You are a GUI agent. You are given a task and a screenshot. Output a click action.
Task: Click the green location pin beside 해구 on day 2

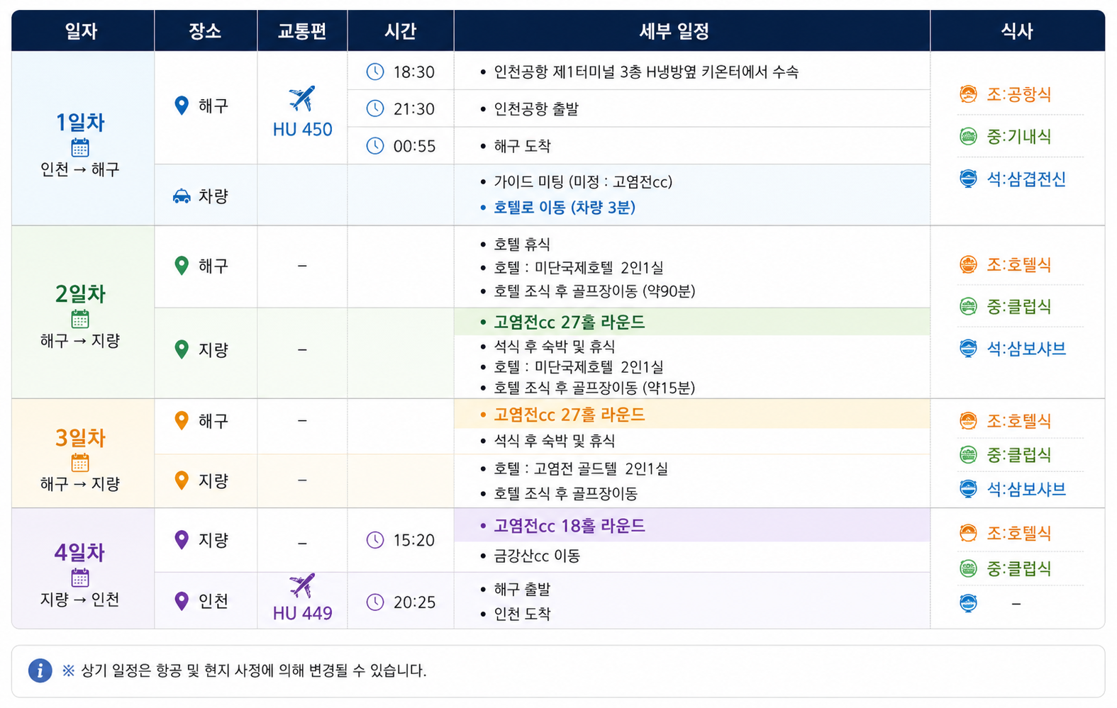point(182,266)
